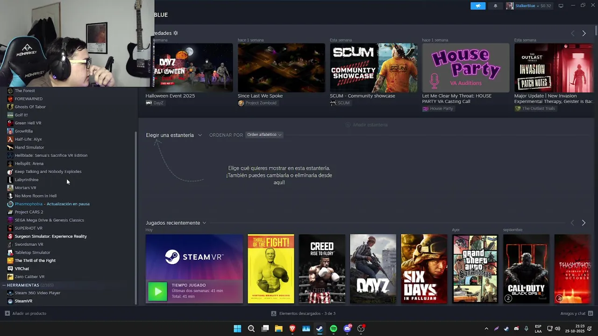Select The Thrill of the Fight cover
Image resolution: width=598 pixels, height=336 pixels.
[x=271, y=269]
